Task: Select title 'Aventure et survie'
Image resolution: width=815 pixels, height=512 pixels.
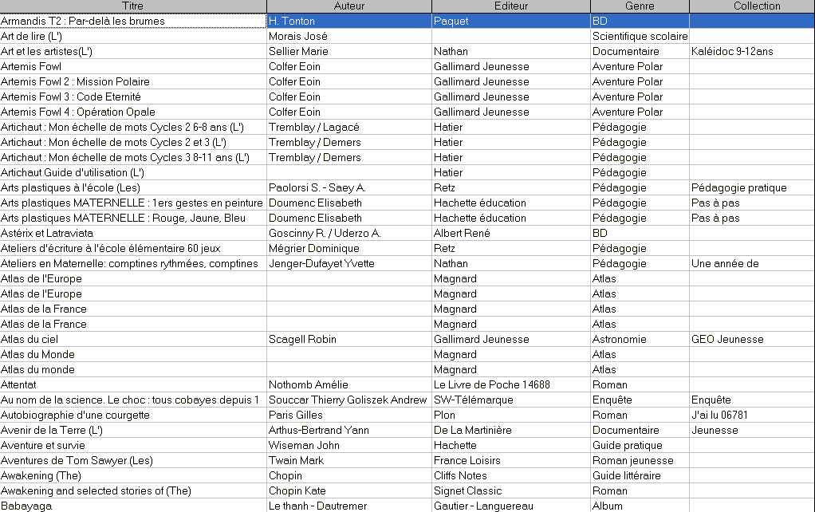Action: pos(42,446)
